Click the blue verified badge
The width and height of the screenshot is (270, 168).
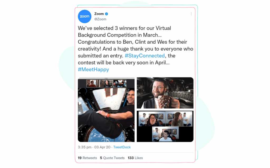[x=107, y=14]
